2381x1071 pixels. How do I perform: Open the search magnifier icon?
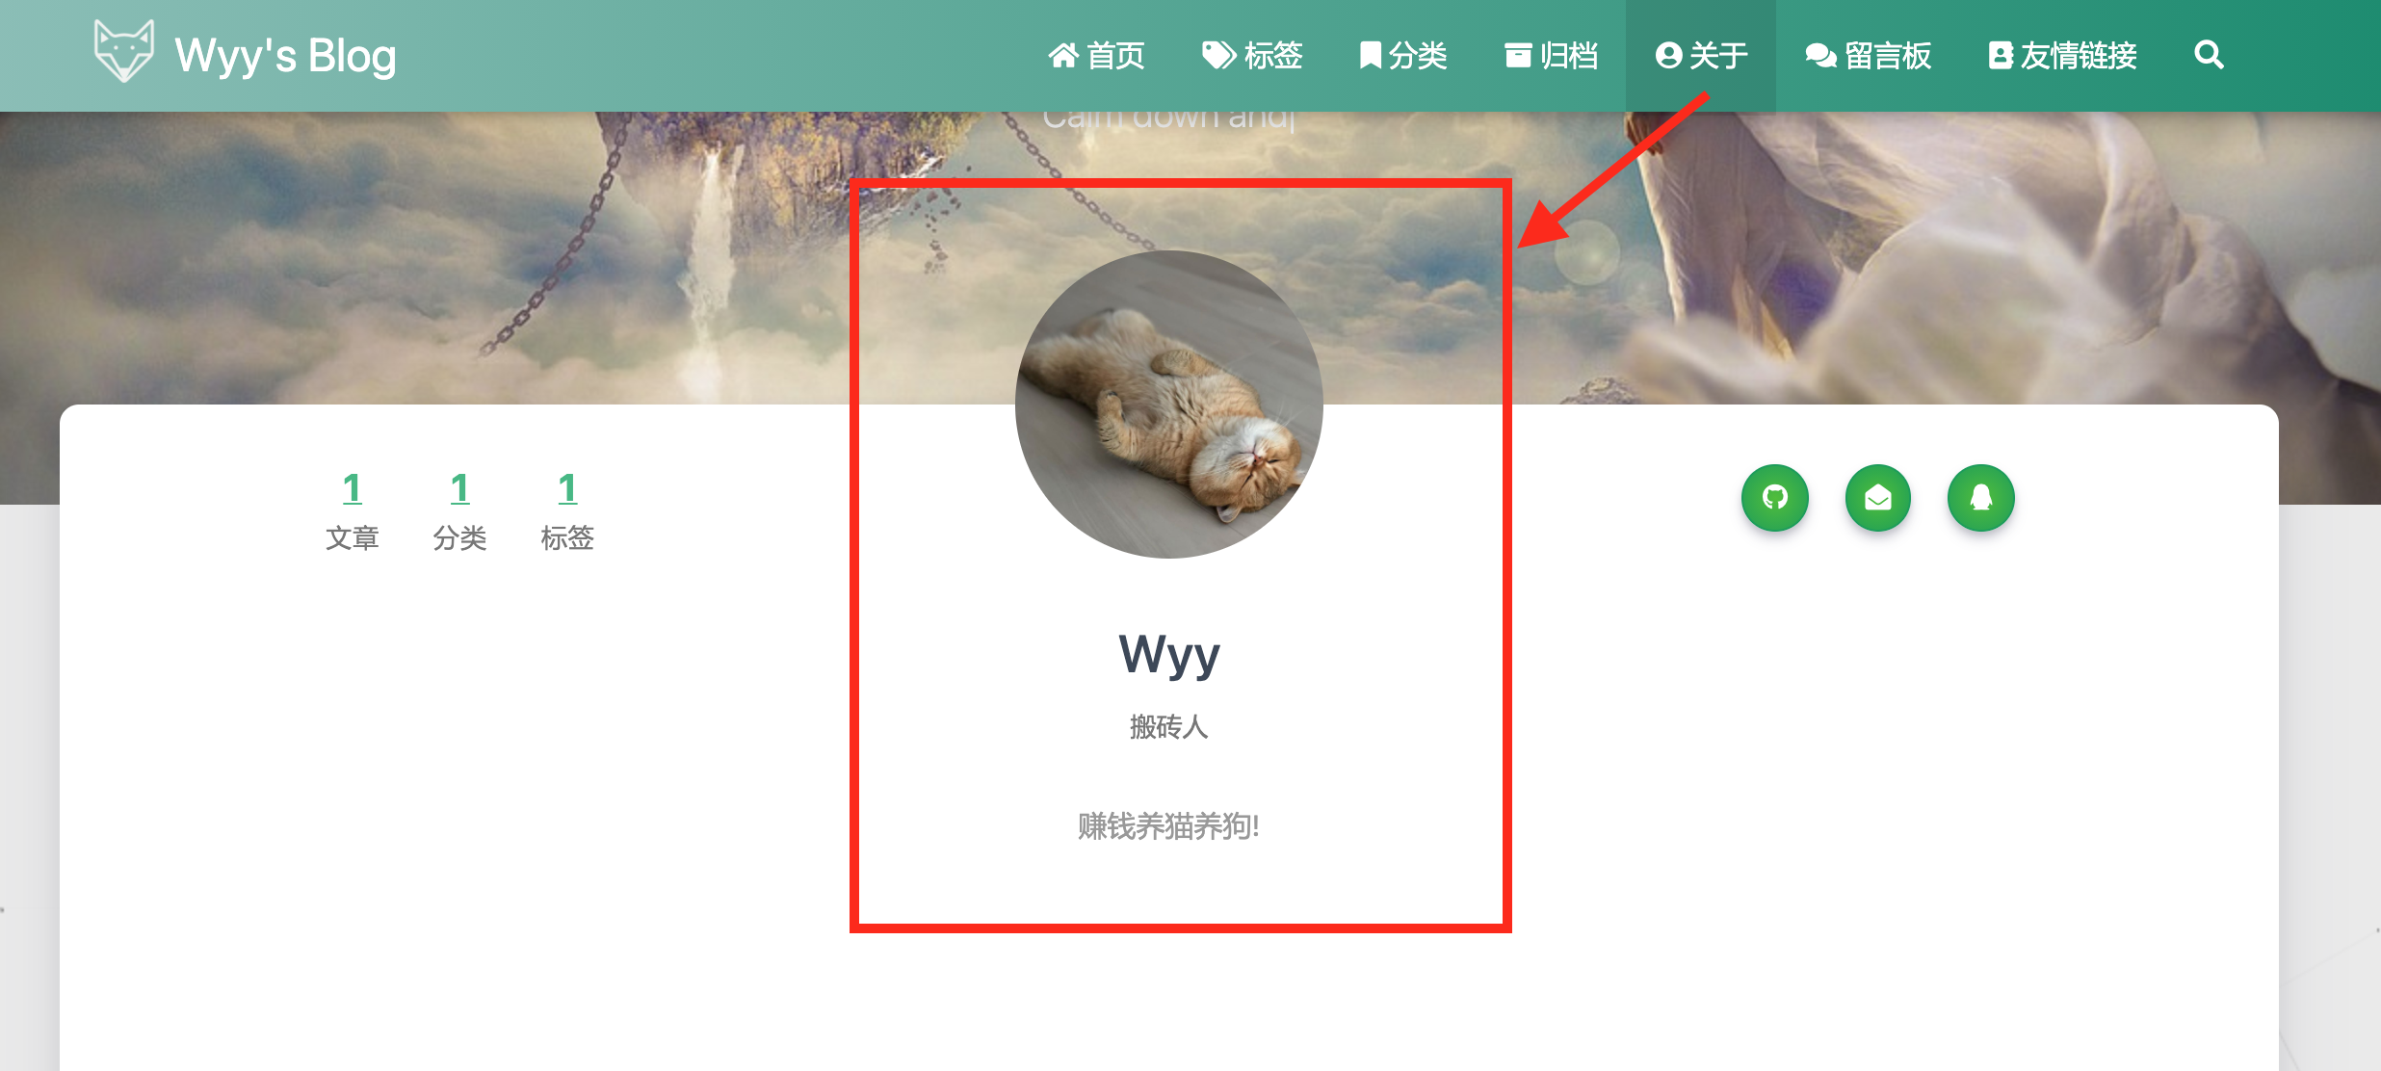pyautogui.click(x=2209, y=55)
